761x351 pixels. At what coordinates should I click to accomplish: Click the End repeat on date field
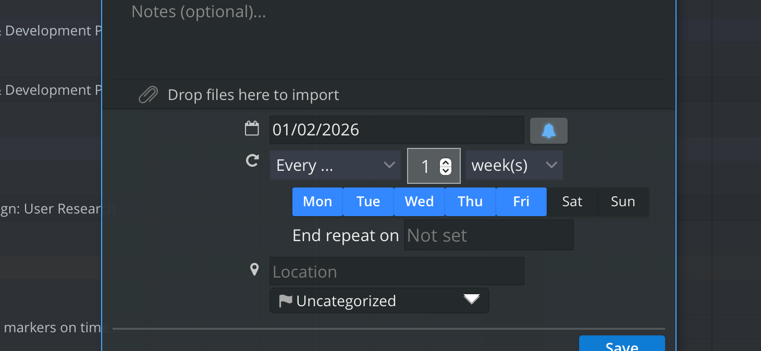pyautogui.click(x=488, y=235)
